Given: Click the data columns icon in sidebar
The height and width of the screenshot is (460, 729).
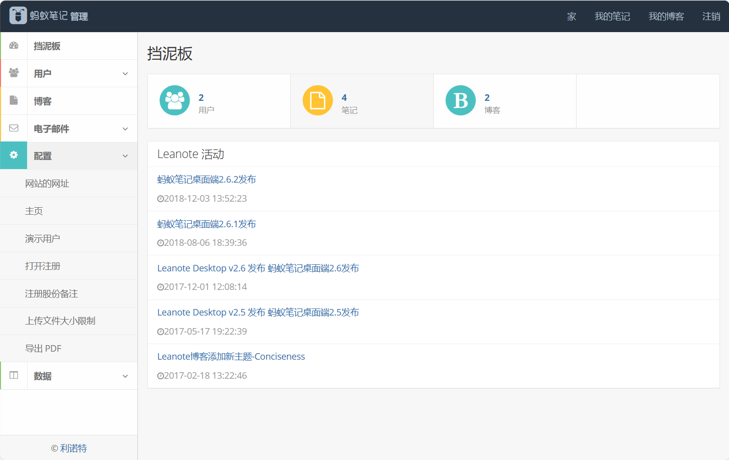Looking at the screenshot, I should 14,376.
